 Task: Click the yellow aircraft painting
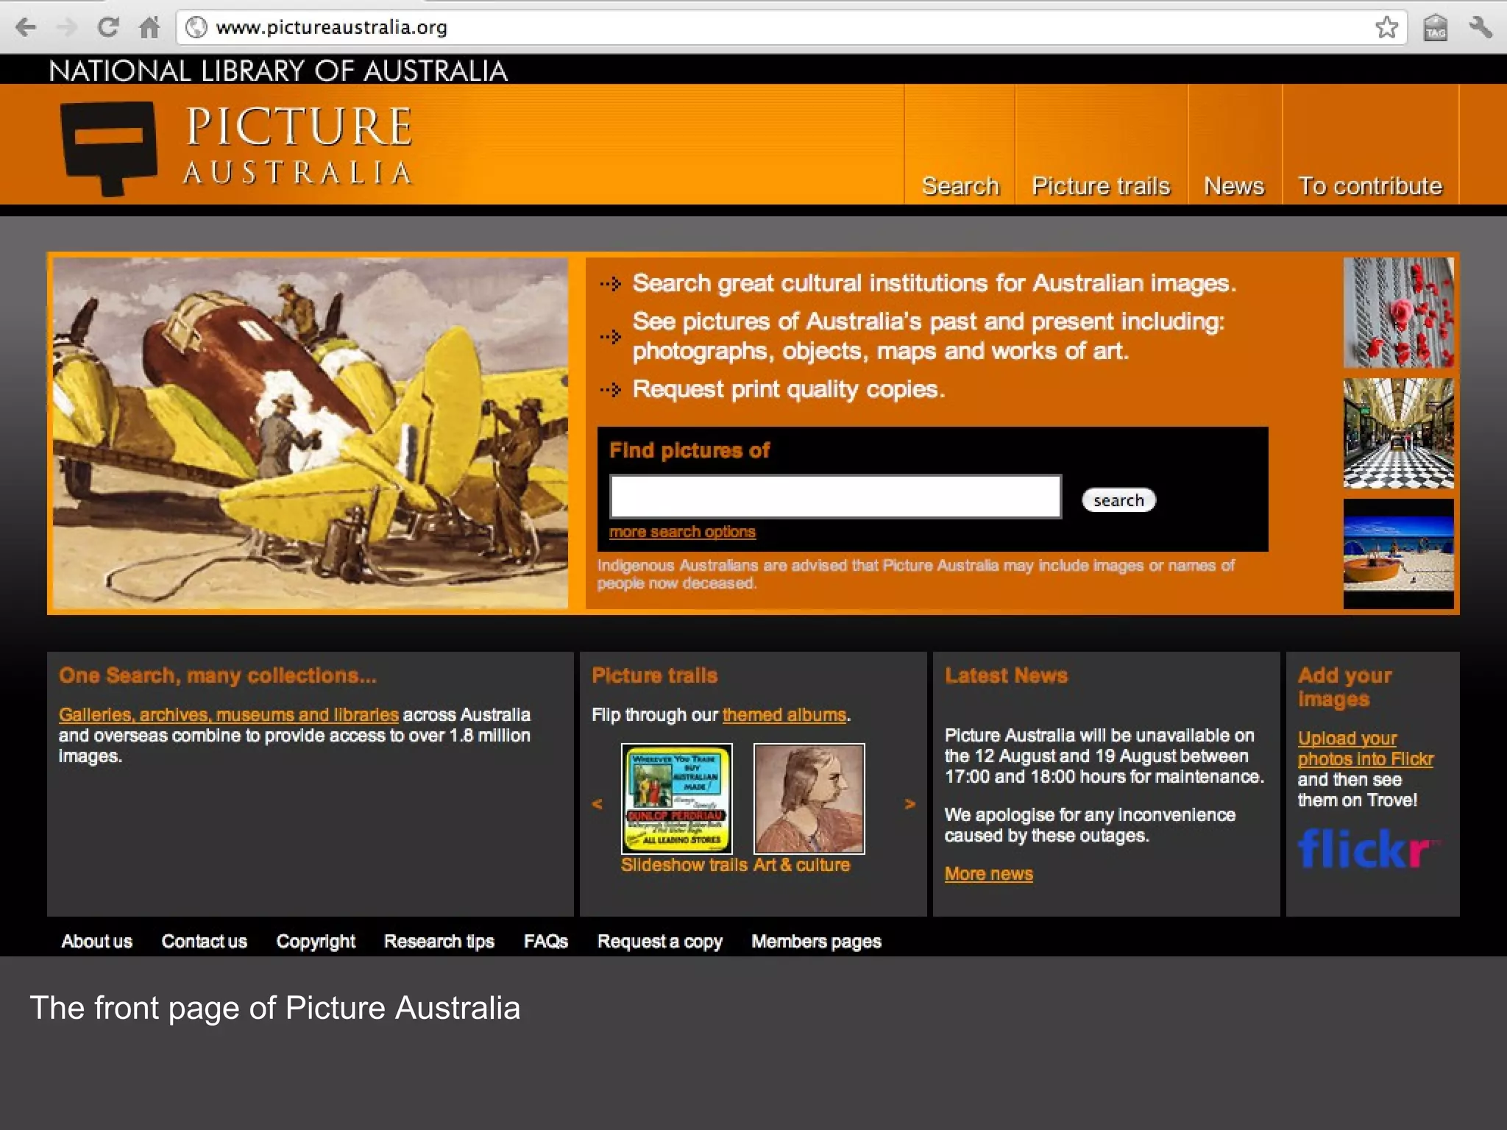coord(310,433)
